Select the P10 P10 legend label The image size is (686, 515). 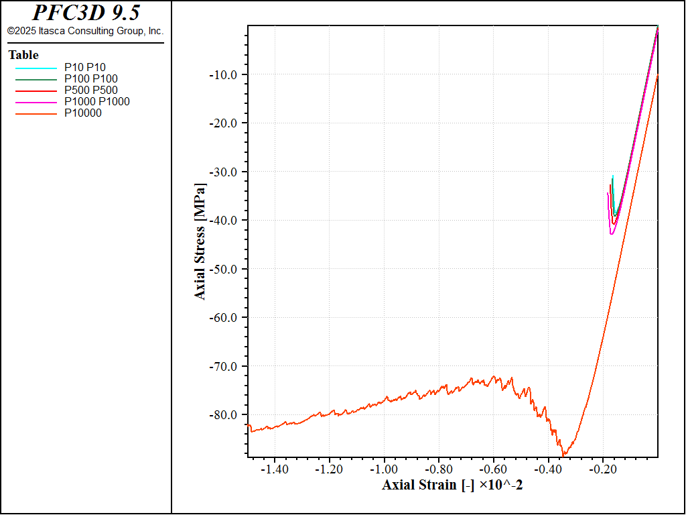85,68
